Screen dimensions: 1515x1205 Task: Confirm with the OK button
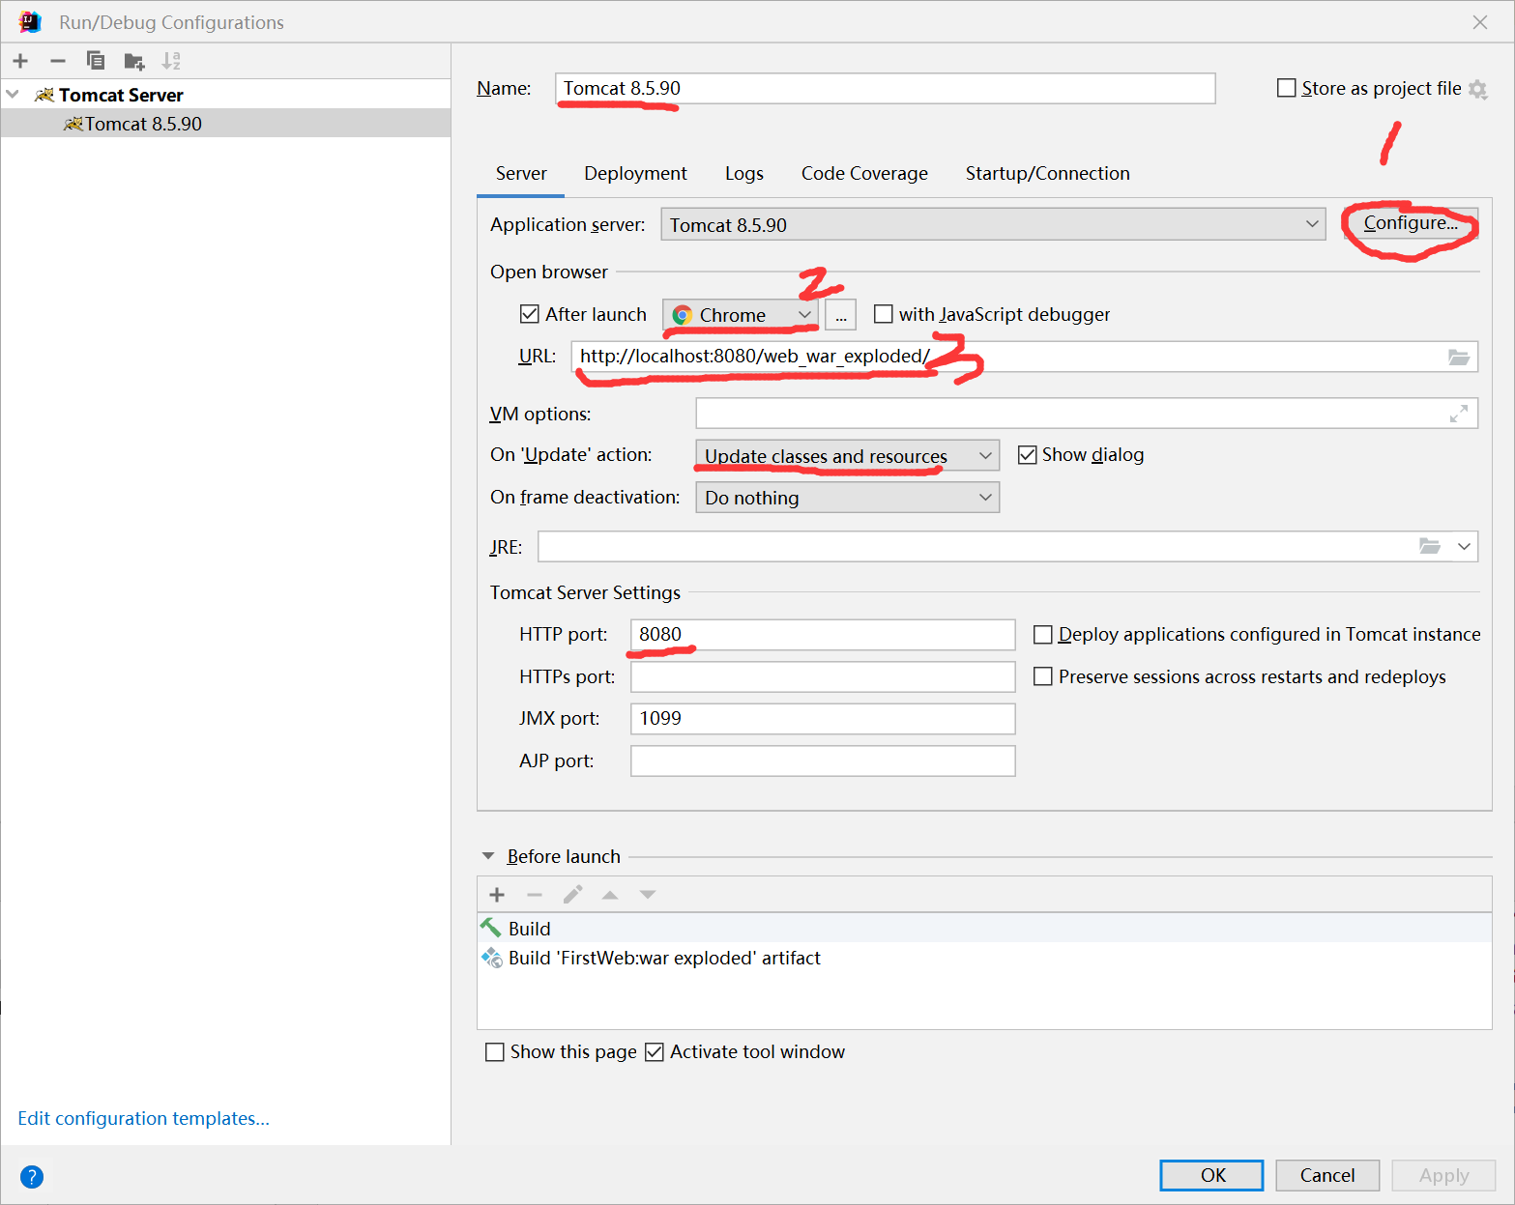point(1211,1175)
